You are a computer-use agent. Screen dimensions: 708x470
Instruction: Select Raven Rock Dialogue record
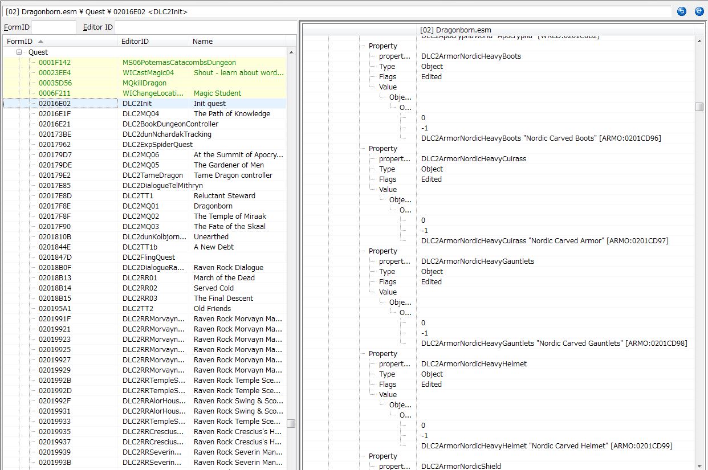[145, 267]
